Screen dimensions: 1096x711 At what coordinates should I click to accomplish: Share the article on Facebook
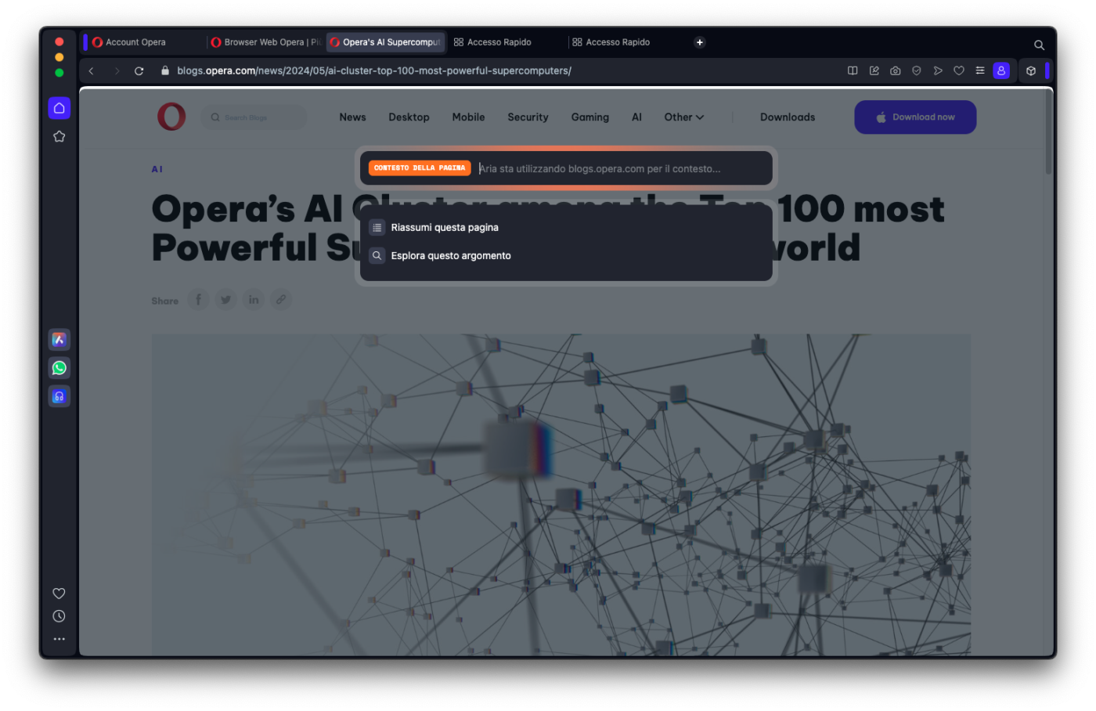199,300
